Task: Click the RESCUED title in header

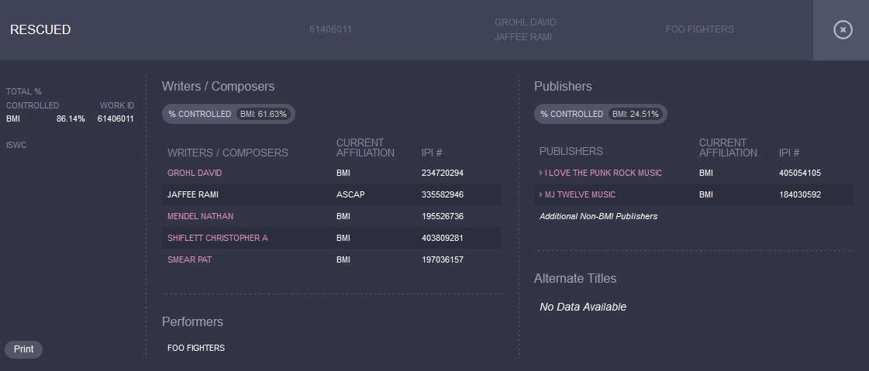Action: tap(40, 29)
